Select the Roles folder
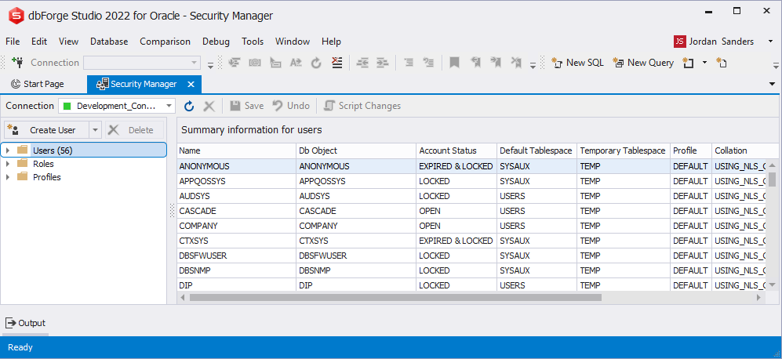Image resolution: width=782 pixels, height=359 pixels. pyautogui.click(x=43, y=164)
